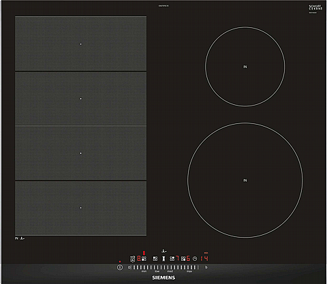Tap the red power level 7 display

point(177,258)
